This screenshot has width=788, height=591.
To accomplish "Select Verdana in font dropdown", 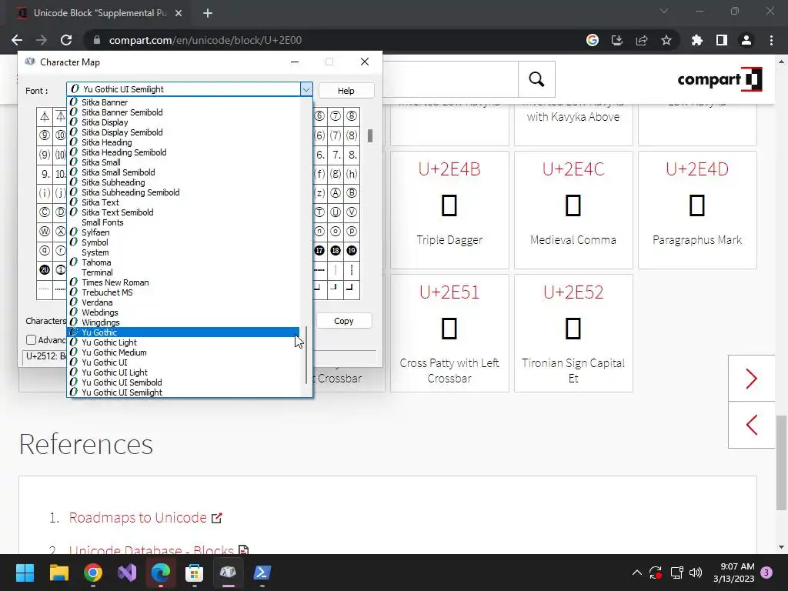I will [x=183, y=302].
